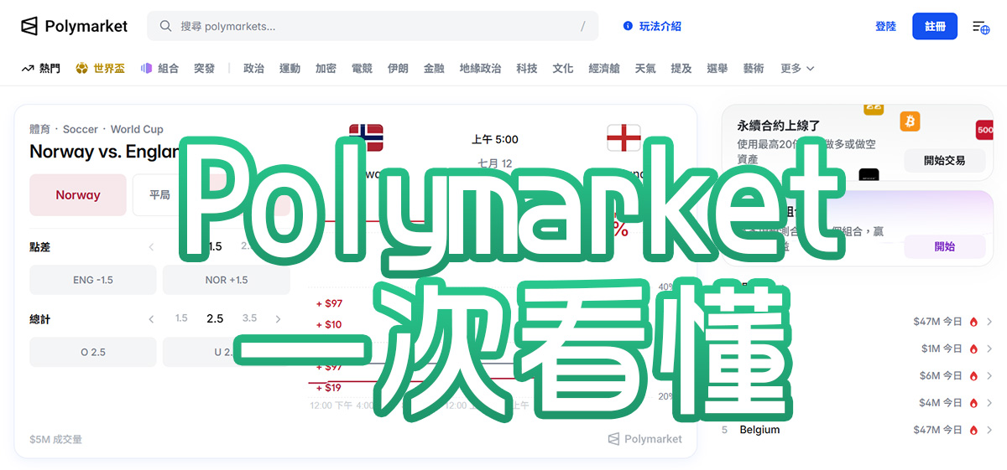Open the 文化 category
The image size is (1007, 470).
click(x=563, y=69)
